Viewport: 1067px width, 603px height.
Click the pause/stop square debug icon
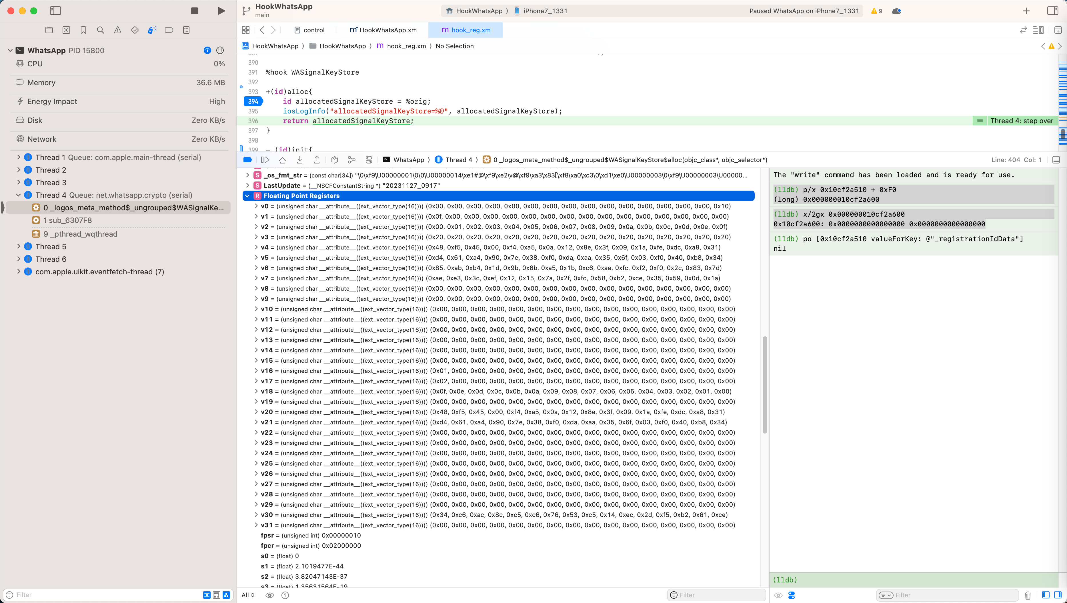(x=195, y=10)
